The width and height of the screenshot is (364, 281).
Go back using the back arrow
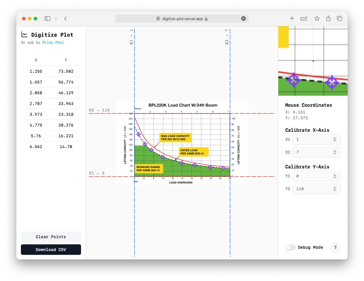coord(65,19)
